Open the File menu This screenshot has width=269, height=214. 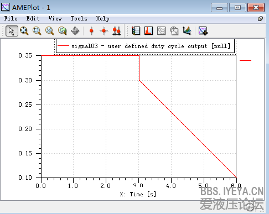pos(11,18)
